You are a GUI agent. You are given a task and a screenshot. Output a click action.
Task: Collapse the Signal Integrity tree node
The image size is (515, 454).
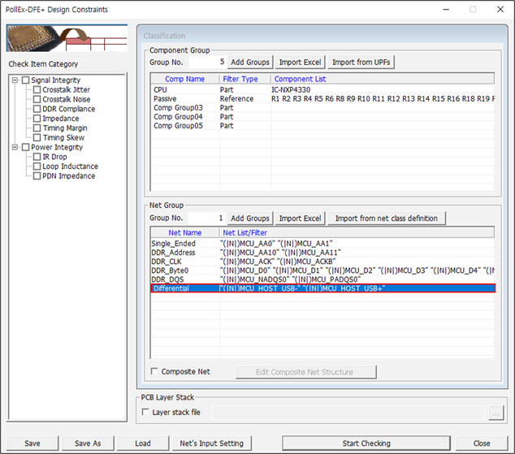[x=15, y=80]
